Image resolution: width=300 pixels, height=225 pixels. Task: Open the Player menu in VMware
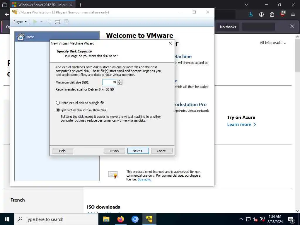20,22
